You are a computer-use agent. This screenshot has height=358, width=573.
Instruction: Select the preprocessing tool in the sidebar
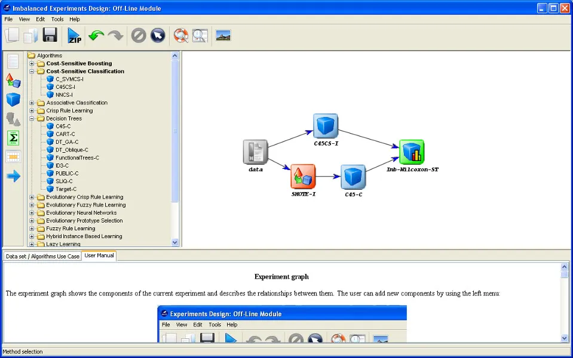pos(13,81)
